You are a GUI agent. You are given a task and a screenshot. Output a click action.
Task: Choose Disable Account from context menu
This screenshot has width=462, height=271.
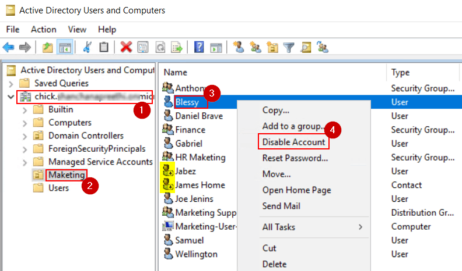[x=293, y=142]
